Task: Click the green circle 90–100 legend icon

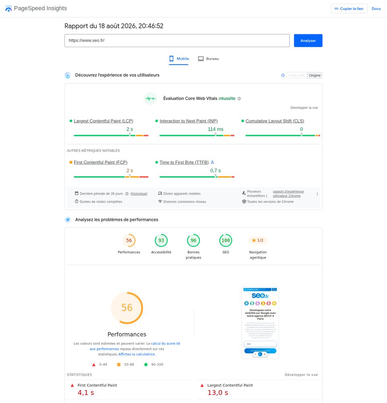Action: pyautogui.click(x=146, y=364)
